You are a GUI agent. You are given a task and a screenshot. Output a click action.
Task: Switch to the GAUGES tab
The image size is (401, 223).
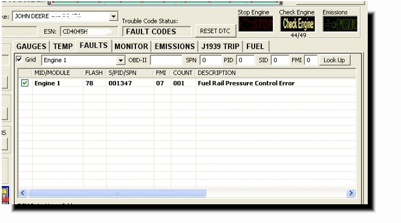(31, 47)
